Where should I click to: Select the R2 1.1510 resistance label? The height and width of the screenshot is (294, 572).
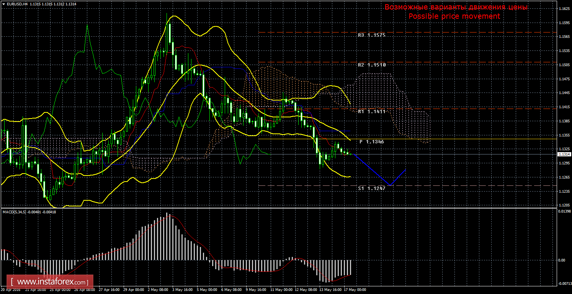[372, 65]
